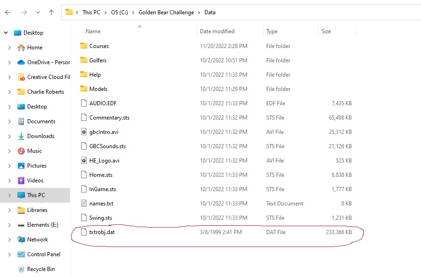Sort by the Size column header
Viewport: 421px width, 277px height.
click(326, 31)
